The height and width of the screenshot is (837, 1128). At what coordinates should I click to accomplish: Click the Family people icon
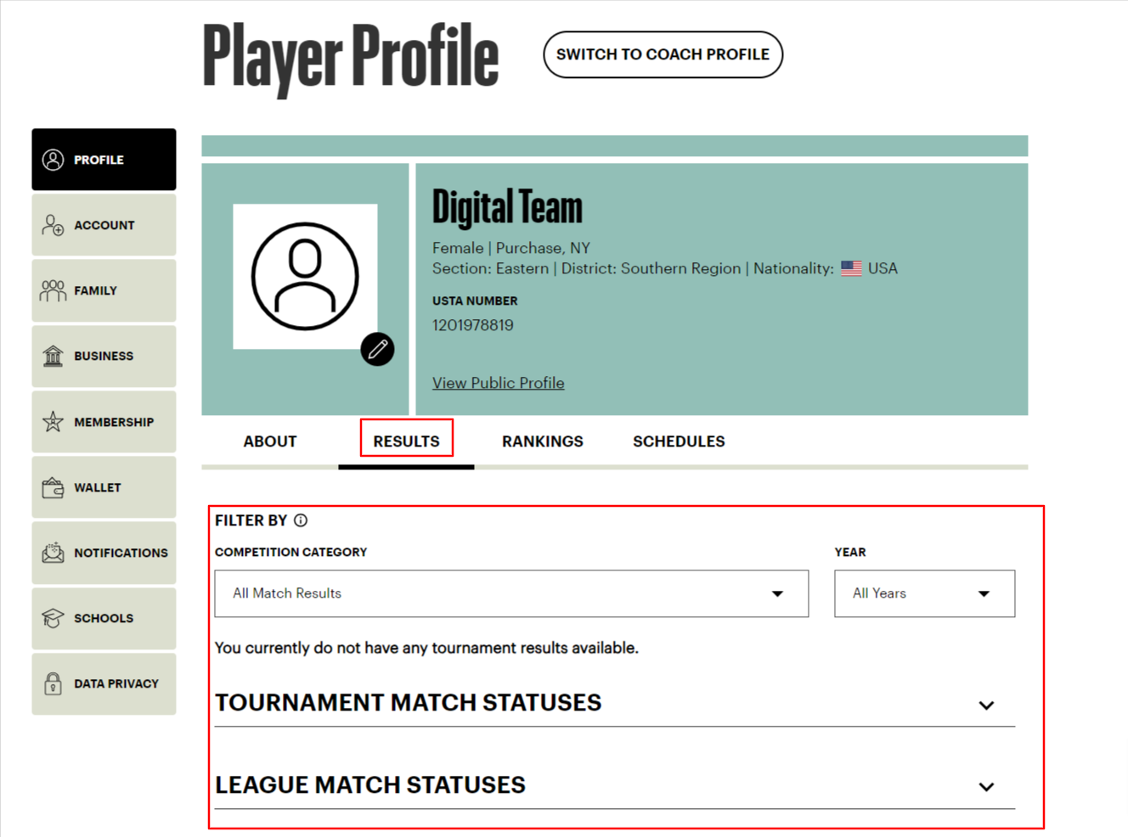53,290
